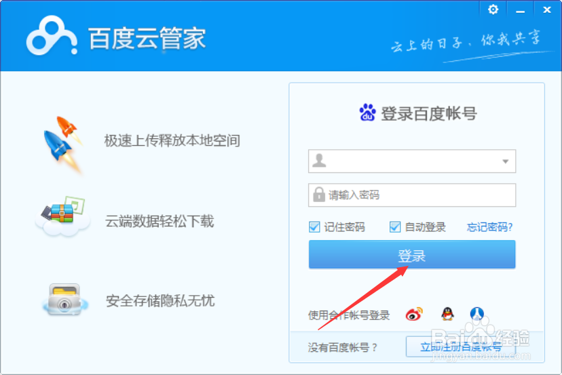This screenshot has height=375, width=562.
Task: Click the padlock icon in password field
Action: pyautogui.click(x=318, y=195)
